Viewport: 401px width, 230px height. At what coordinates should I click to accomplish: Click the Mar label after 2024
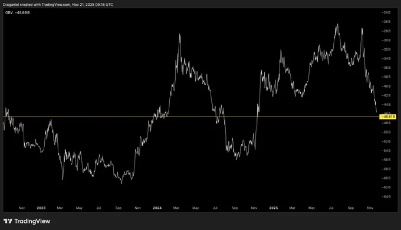176,208
